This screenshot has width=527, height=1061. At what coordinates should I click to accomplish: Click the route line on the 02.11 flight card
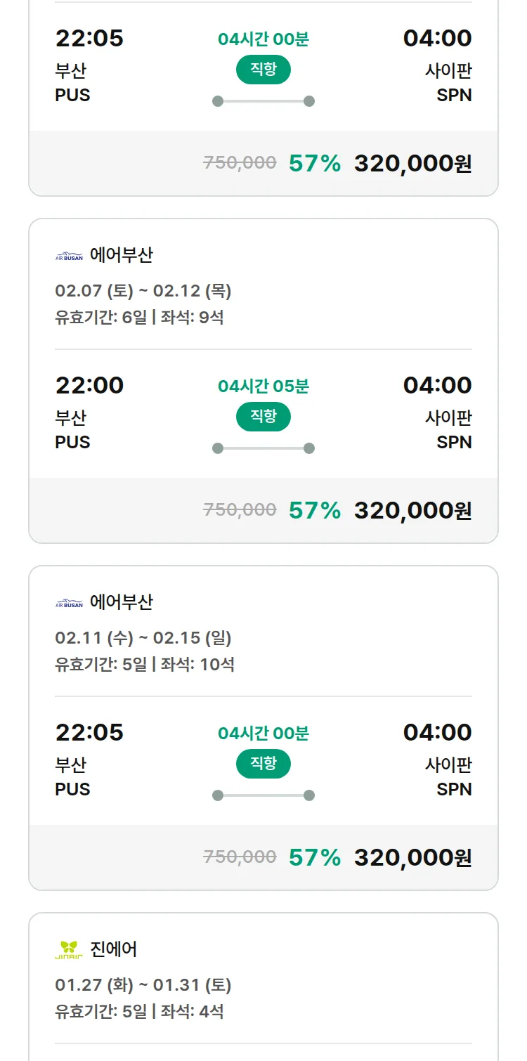tap(263, 795)
